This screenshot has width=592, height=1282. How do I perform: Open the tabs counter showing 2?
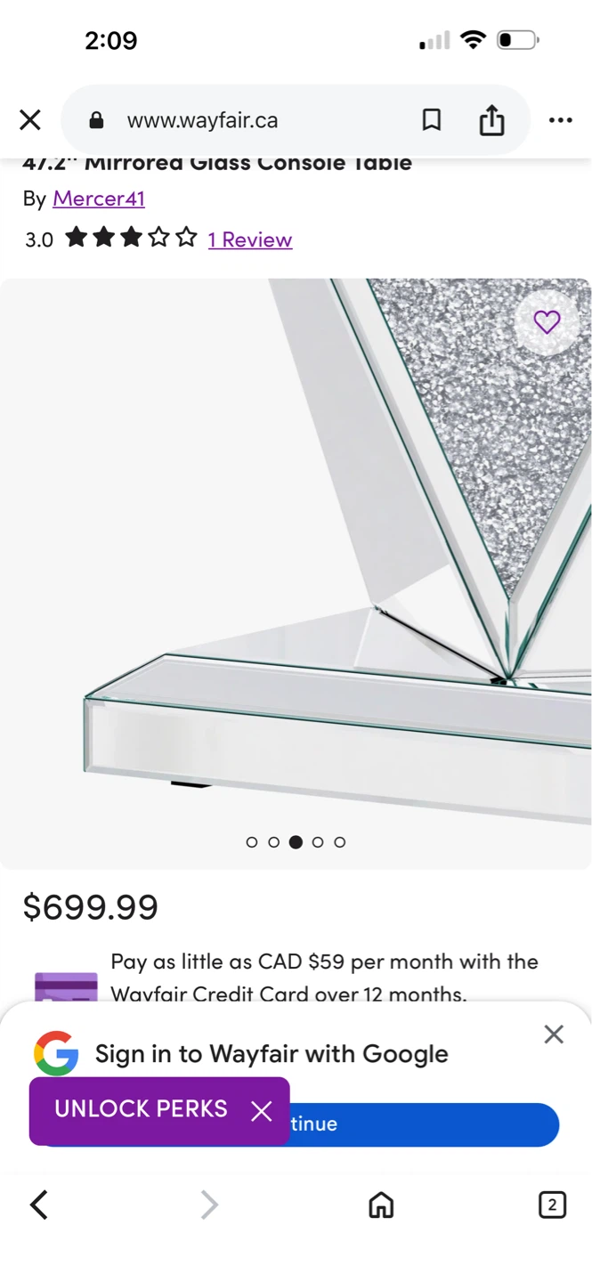click(x=552, y=1205)
